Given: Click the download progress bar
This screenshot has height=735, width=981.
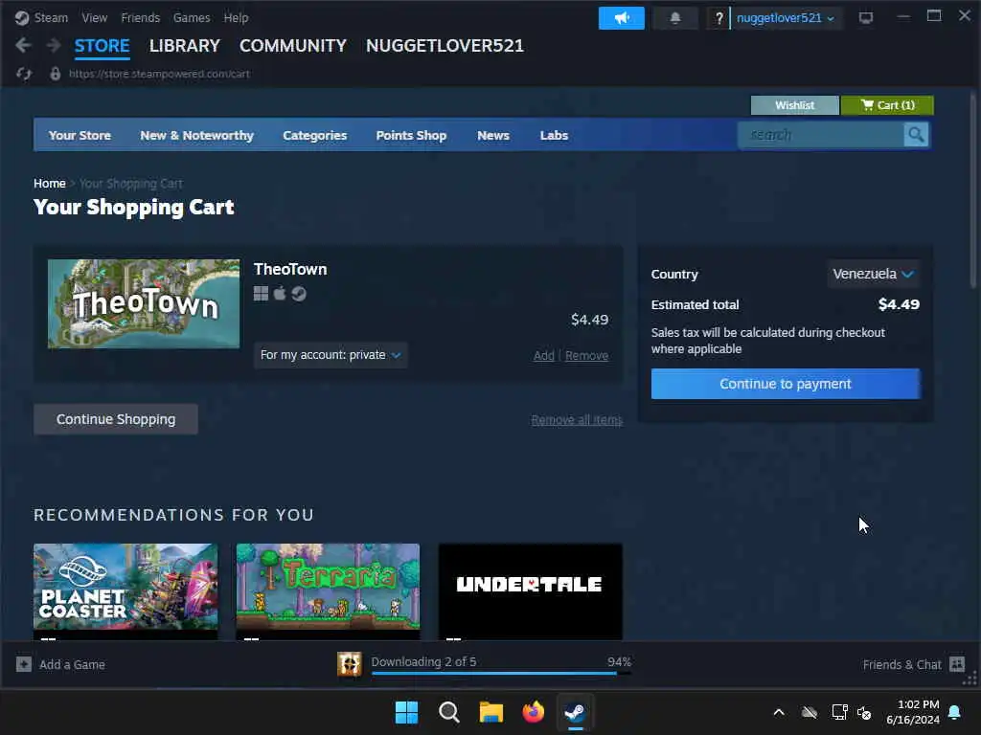Looking at the screenshot, I should click(501, 673).
